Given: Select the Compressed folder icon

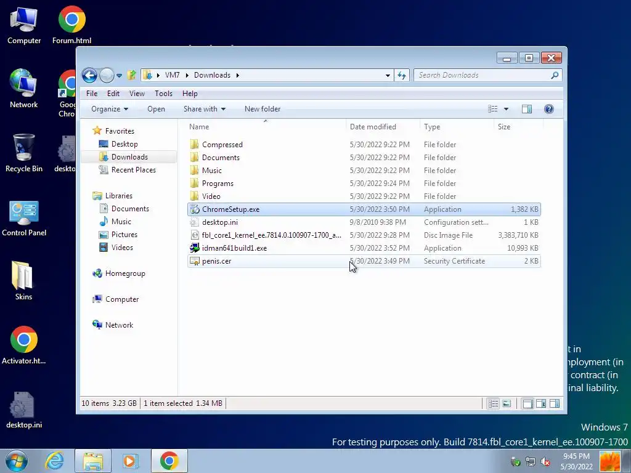Looking at the screenshot, I should click(194, 144).
